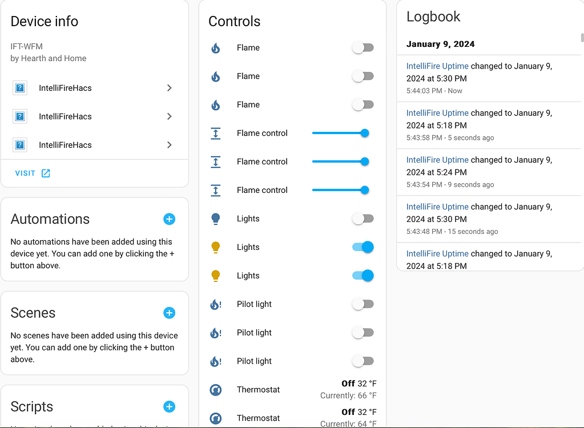This screenshot has width=584, height=428.
Task: Add a new automation with the plus icon
Action: (169, 219)
